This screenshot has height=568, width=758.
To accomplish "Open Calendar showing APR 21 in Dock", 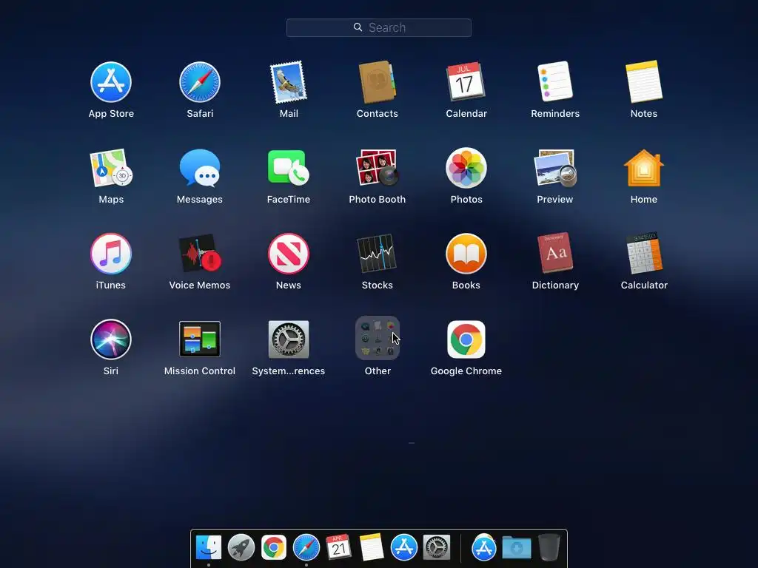I will coord(338,547).
